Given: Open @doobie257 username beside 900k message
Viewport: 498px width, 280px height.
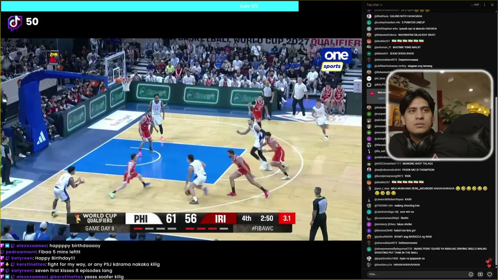Looking at the screenshot, I should pyautogui.click(x=382, y=182).
